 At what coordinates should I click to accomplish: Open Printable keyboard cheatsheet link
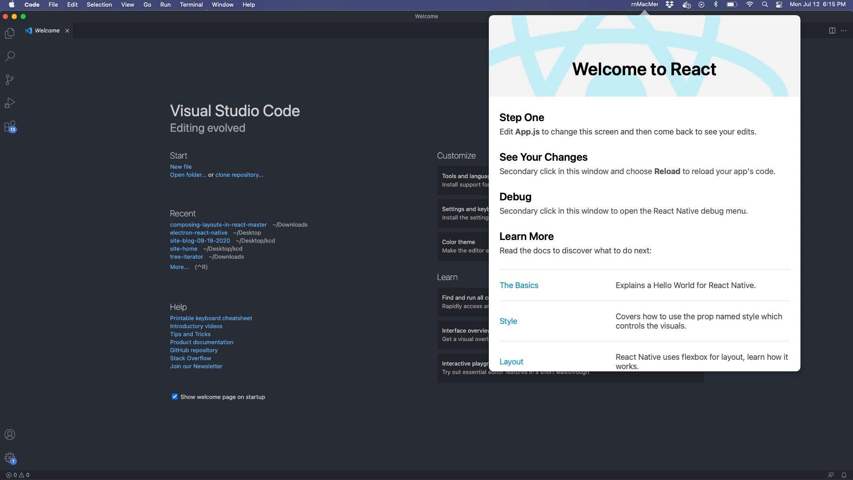click(x=211, y=318)
